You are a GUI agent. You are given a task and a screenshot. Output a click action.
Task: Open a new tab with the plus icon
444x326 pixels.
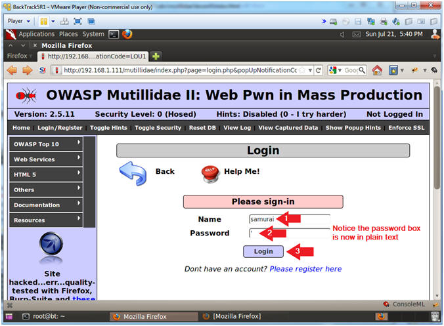pos(156,56)
